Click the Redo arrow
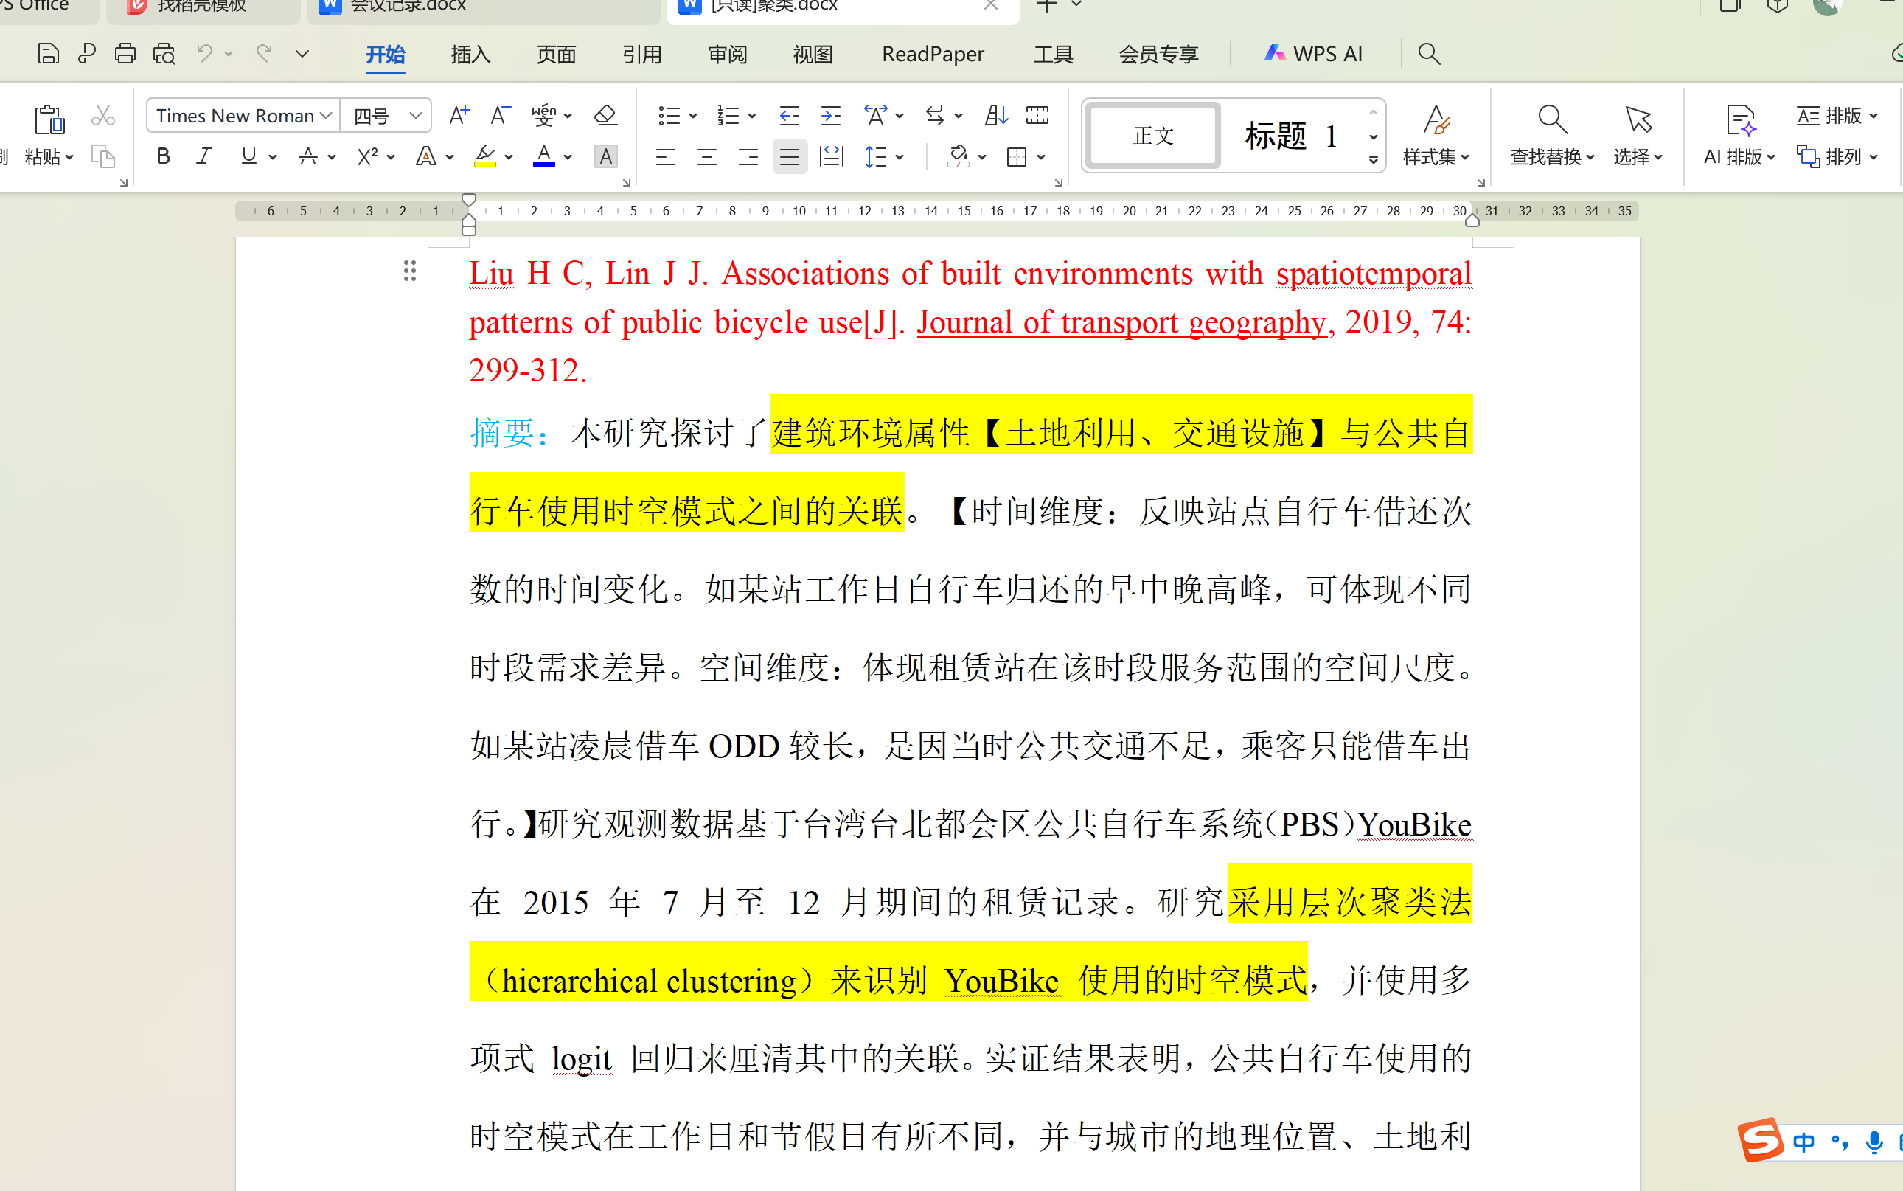1903x1191 pixels. pyautogui.click(x=264, y=54)
